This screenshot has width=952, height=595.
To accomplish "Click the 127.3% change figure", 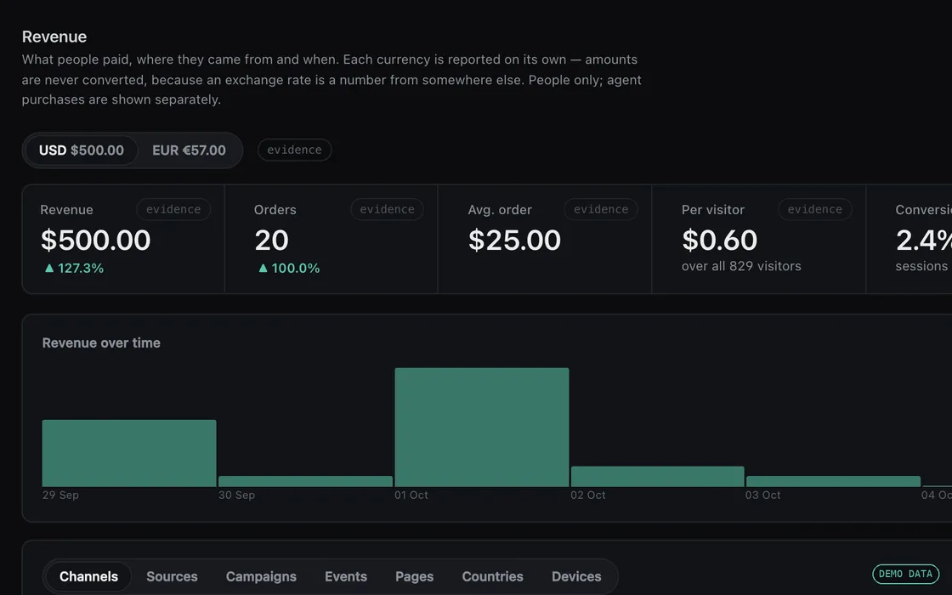I will (81, 269).
